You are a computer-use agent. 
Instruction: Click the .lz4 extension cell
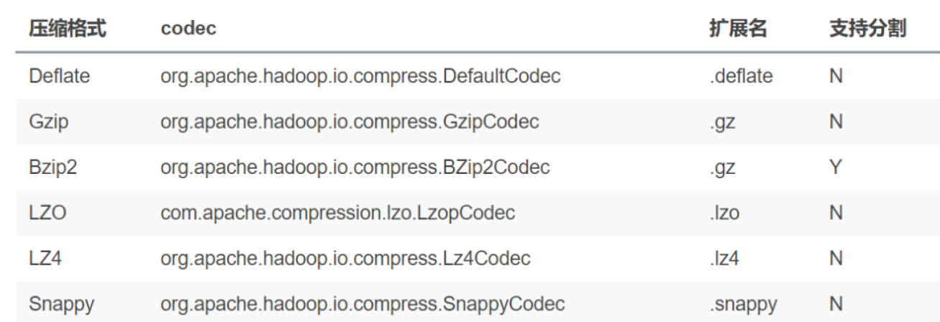724,258
